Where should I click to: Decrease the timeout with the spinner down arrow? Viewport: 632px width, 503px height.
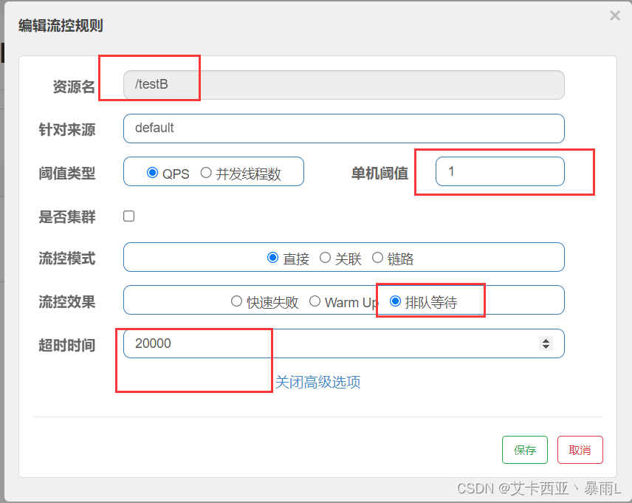546,346
